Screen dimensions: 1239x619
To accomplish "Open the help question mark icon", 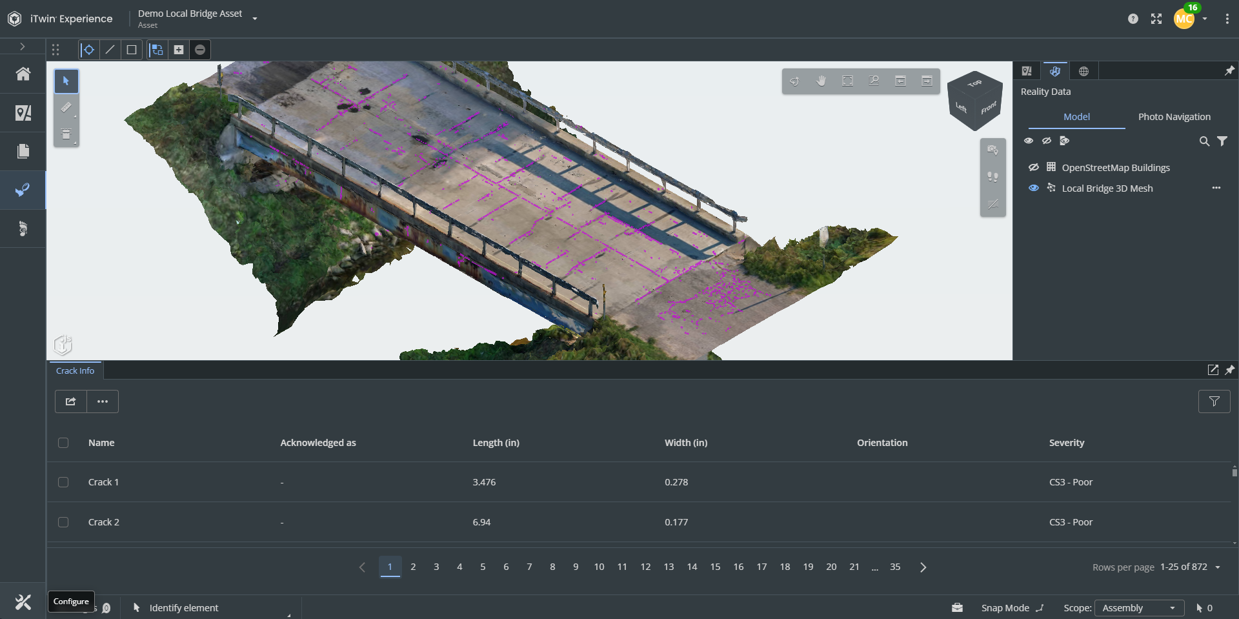I will point(1133,19).
